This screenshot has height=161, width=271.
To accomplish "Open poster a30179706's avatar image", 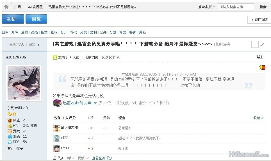I will pos(24,83).
